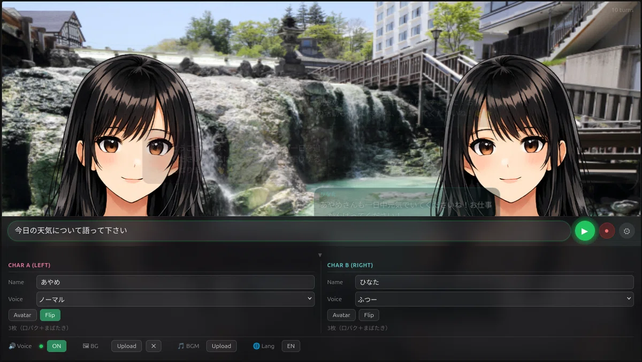The width and height of the screenshot is (642, 362).
Task: Upload music via BGM Upload button
Action: pyautogui.click(x=221, y=346)
